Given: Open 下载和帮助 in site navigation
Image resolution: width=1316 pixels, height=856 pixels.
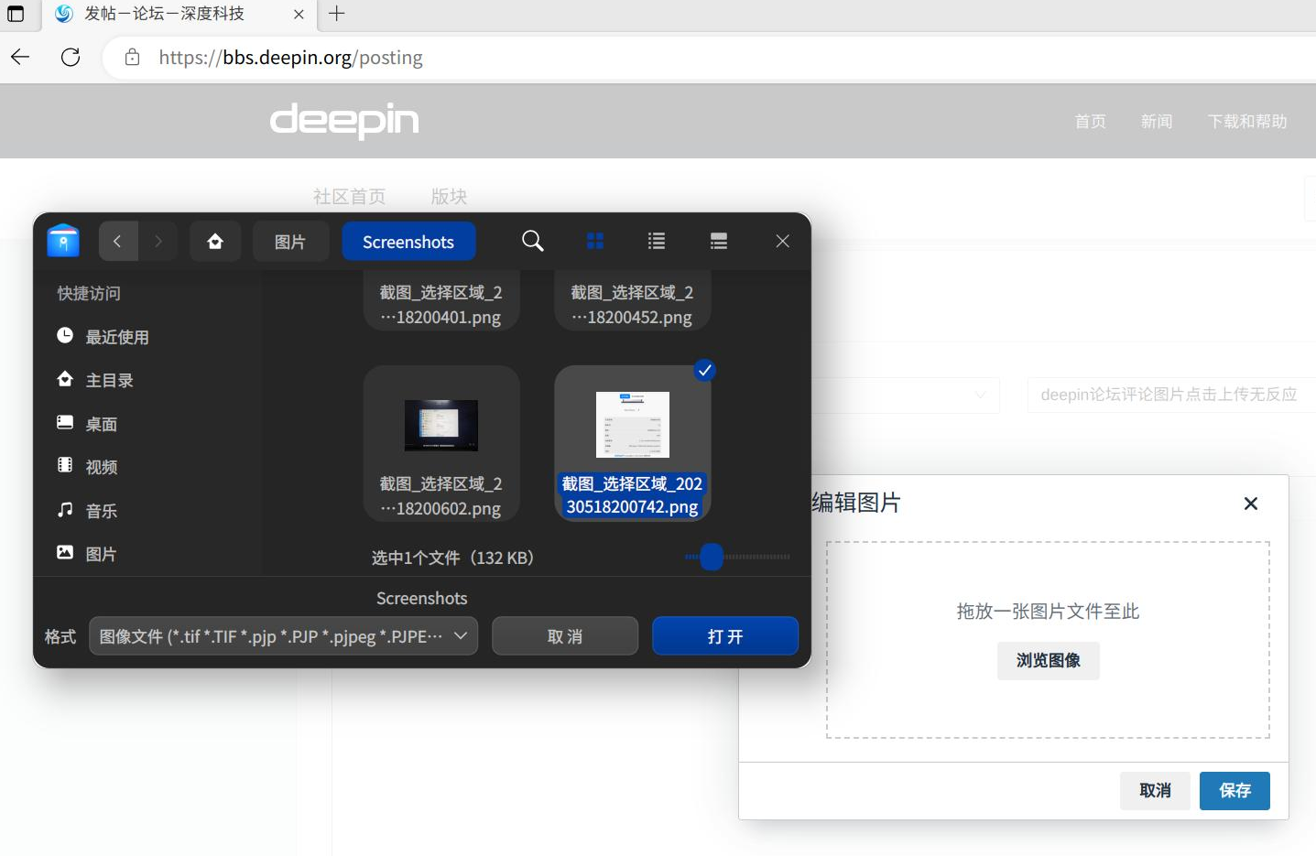Looking at the screenshot, I should pos(1247,121).
